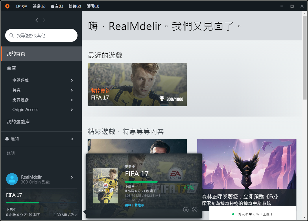The width and height of the screenshot is (308, 221).
Task: Click the search magnifier icon
Action: click(x=12, y=35)
